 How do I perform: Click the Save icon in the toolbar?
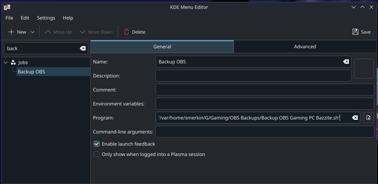point(356,32)
